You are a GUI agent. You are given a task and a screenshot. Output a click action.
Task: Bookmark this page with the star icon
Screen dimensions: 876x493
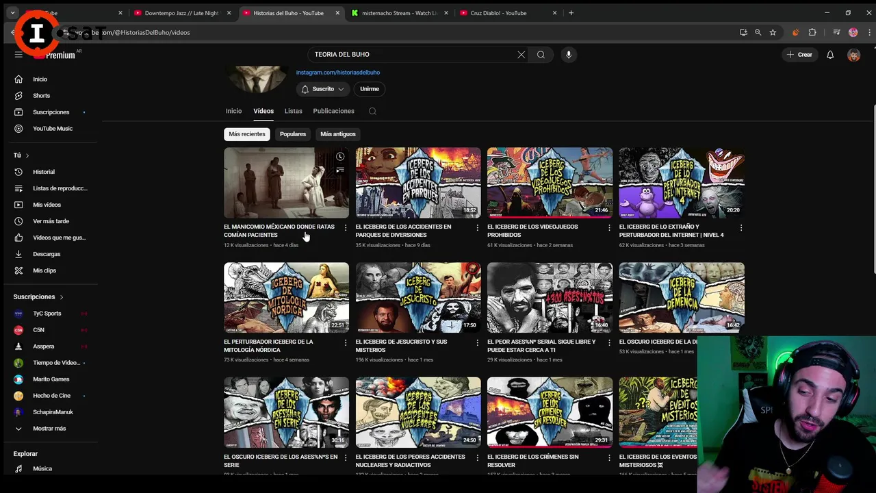pyautogui.click(x=773, y=32)
